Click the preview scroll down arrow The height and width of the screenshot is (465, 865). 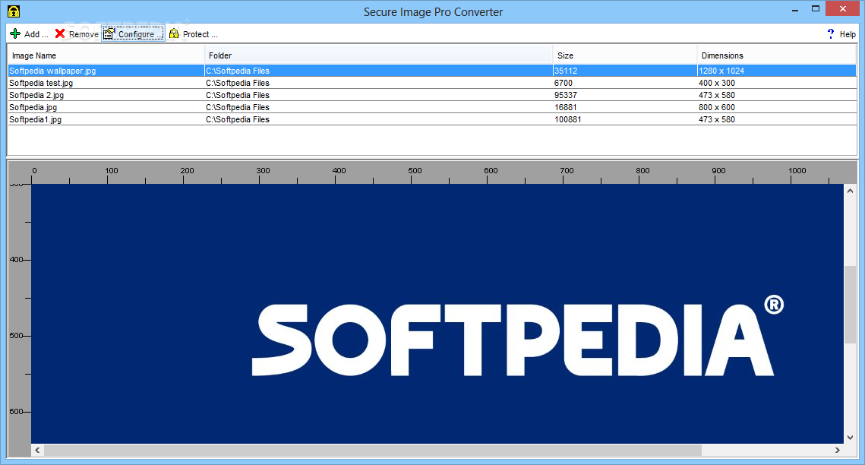point(850,438)
